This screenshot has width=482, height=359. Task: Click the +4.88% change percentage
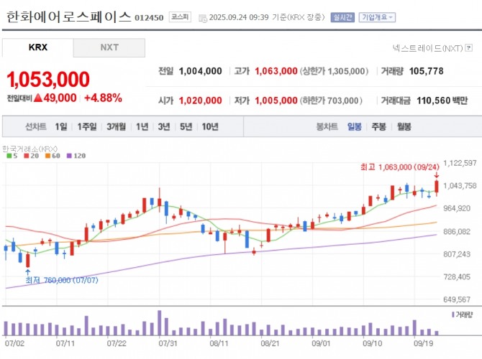tap(104, 98)
